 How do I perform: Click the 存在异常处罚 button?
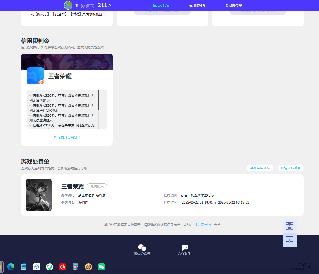click(x=260, y=168)
